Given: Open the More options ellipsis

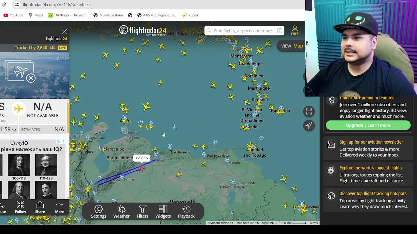Looking at the screenshot, I should click(60, 207).
